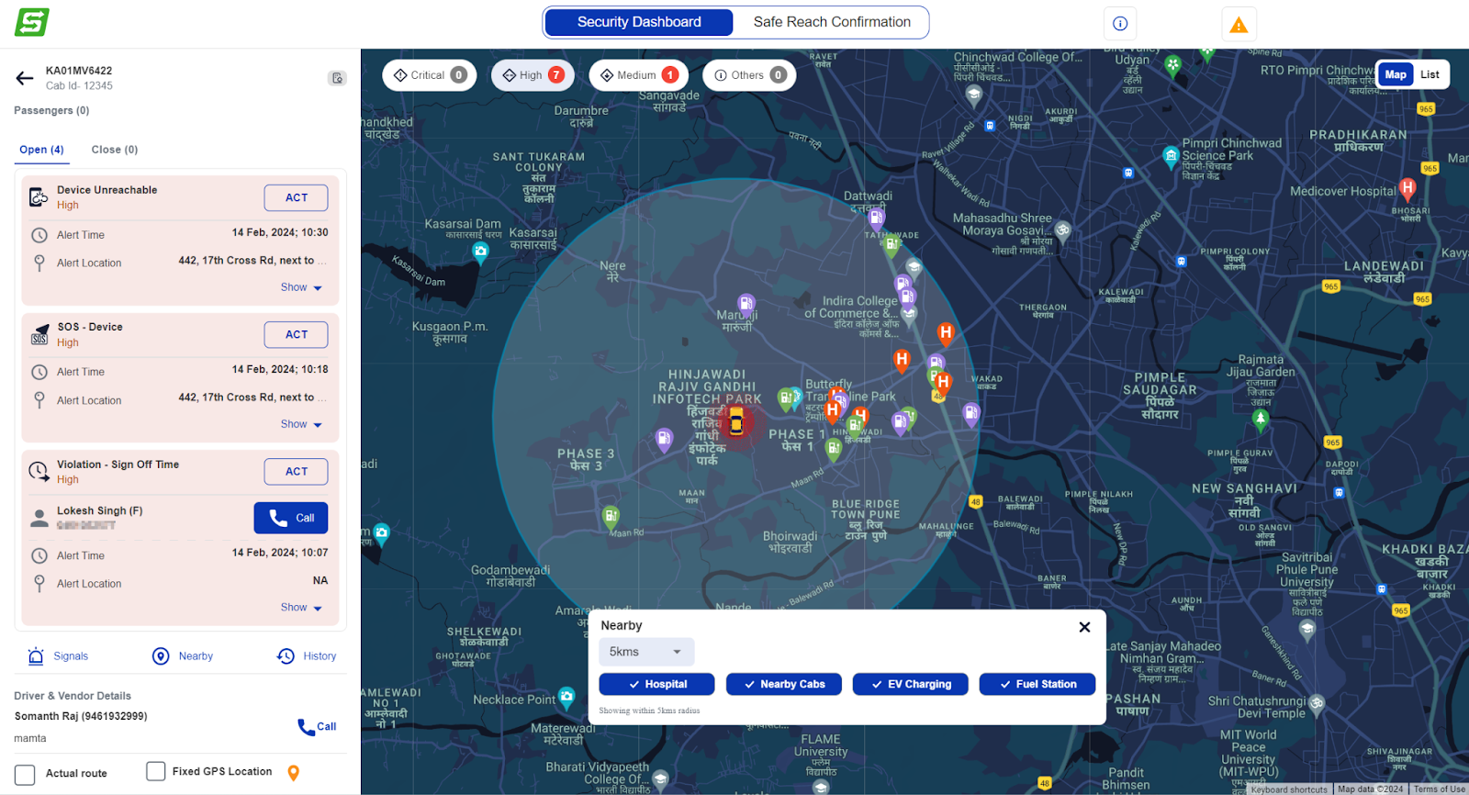
Task: Click the purple EV charging marker at Dattwadi
Action: pos(877,218)
